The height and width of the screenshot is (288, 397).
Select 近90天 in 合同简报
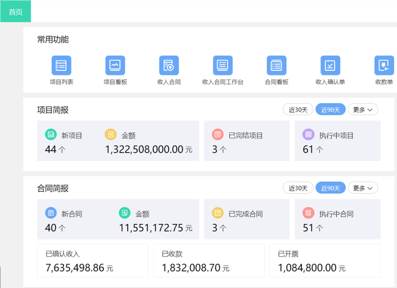[x=331, y=188]
